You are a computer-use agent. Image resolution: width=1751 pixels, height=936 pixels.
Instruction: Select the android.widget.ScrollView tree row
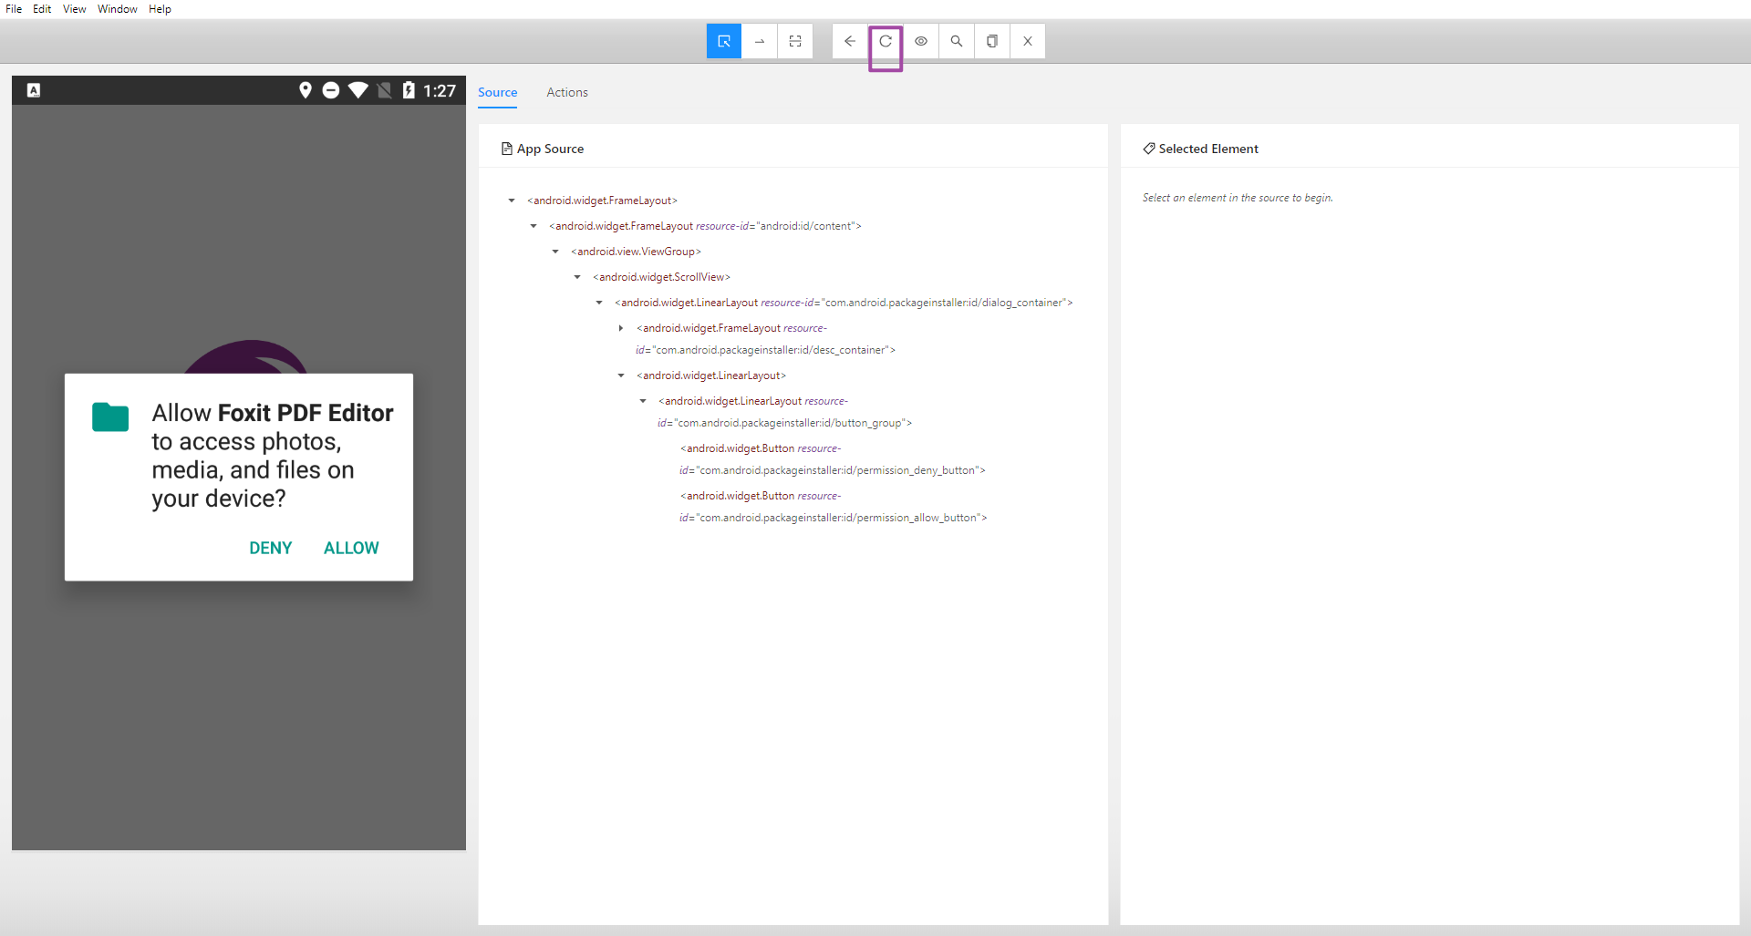661,277
